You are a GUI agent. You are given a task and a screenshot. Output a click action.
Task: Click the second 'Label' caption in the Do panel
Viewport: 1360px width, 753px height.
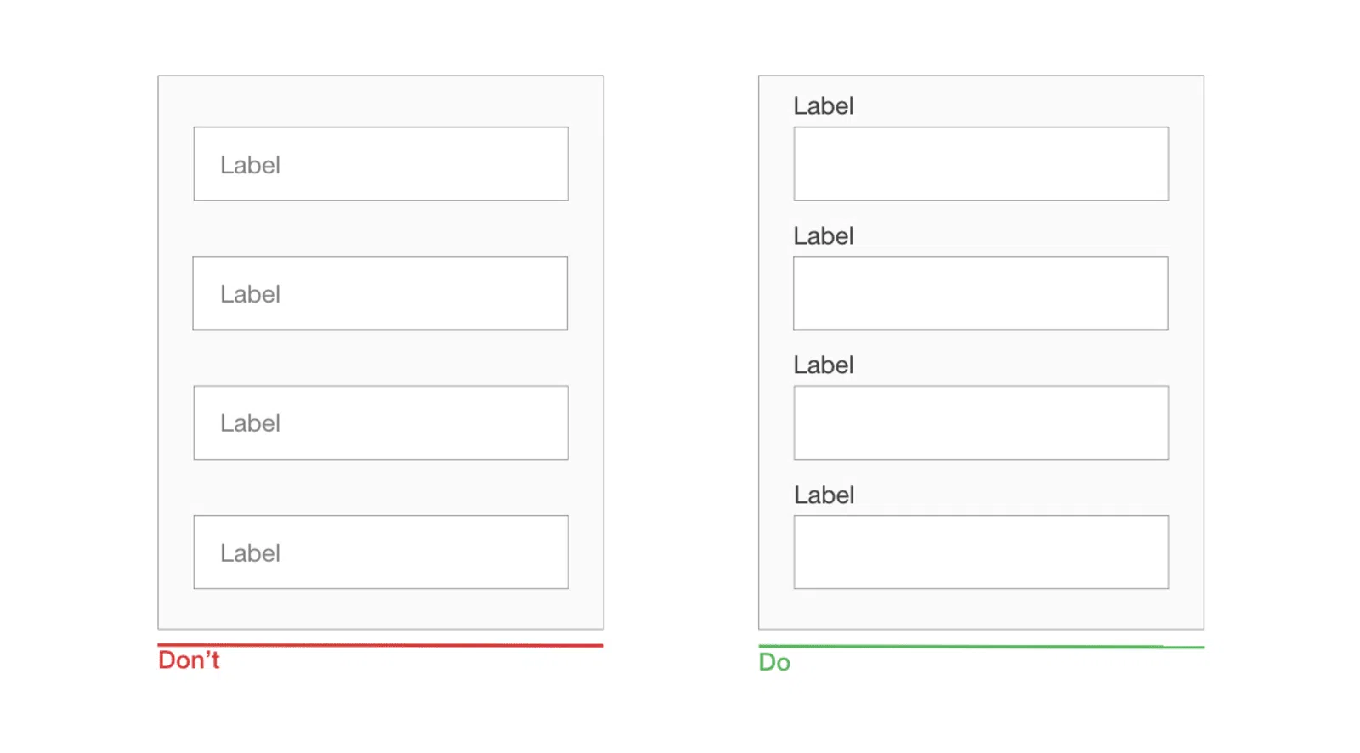(x=824, y=236)
